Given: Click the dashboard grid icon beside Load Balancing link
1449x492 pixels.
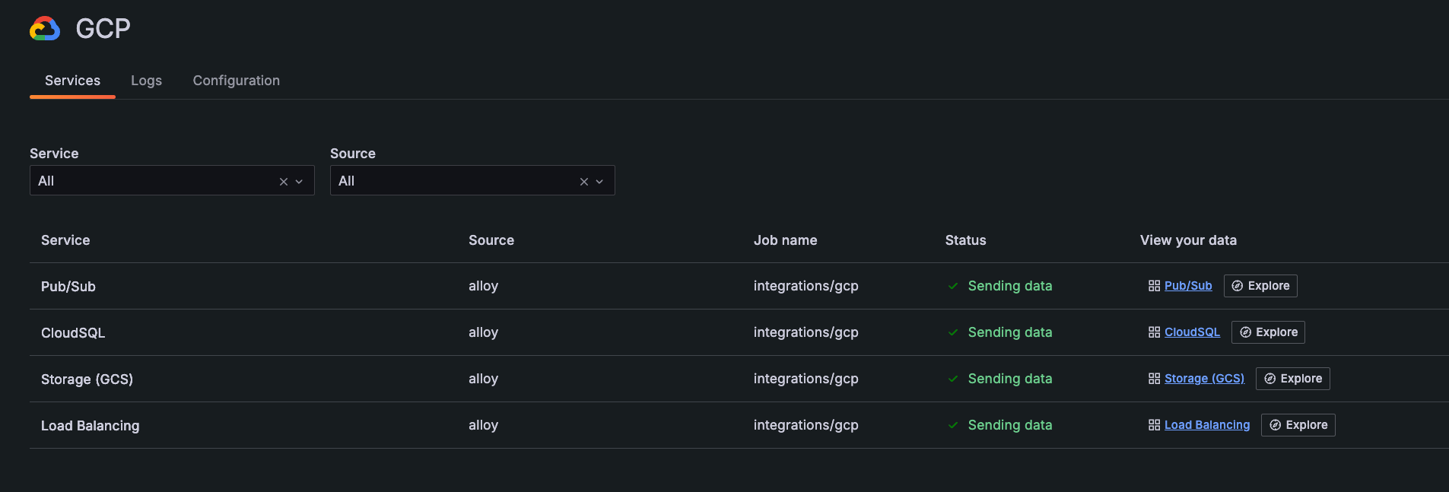Looking at the screenshot, I should pos(1154,425).
